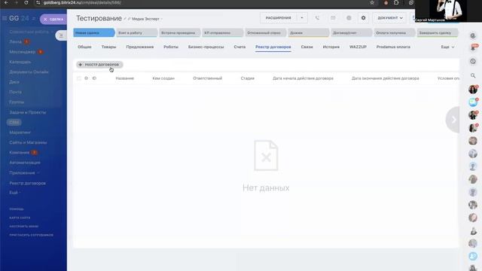Image resolution: width=482 pixels, height=271 pixels.
Task: Expand the Медиа Эксперт pipeline selector
Action: click(147, 19)
